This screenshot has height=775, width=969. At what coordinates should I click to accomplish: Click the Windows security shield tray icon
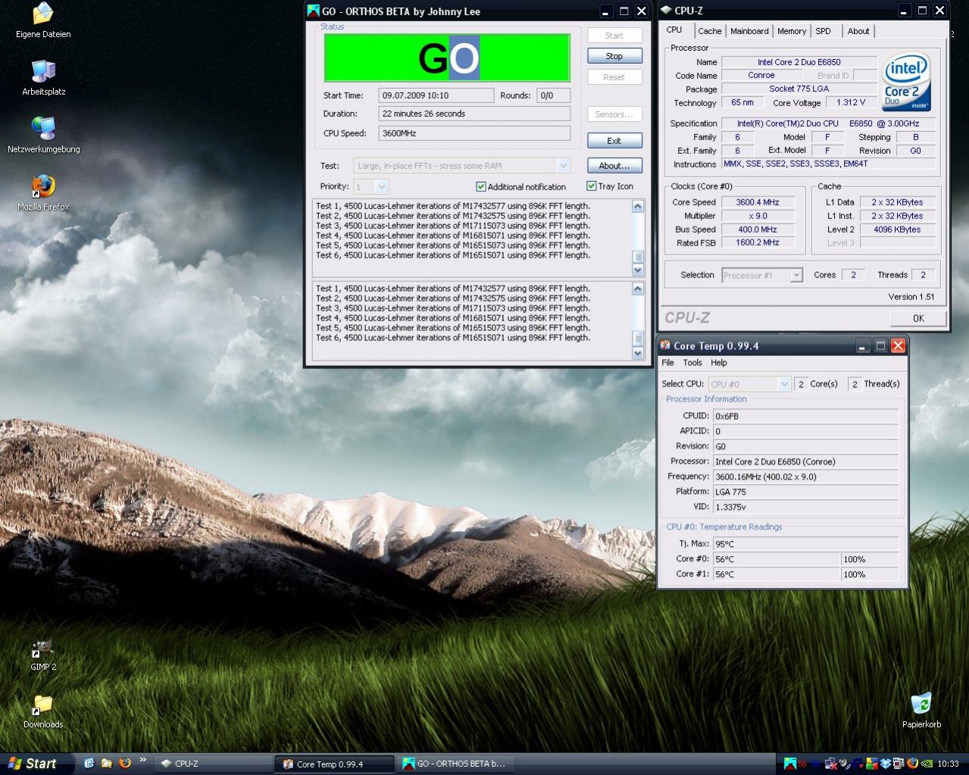(872, 764)
